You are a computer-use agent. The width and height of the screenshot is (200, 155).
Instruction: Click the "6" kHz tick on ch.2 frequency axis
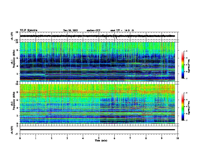tap(18, 100)
